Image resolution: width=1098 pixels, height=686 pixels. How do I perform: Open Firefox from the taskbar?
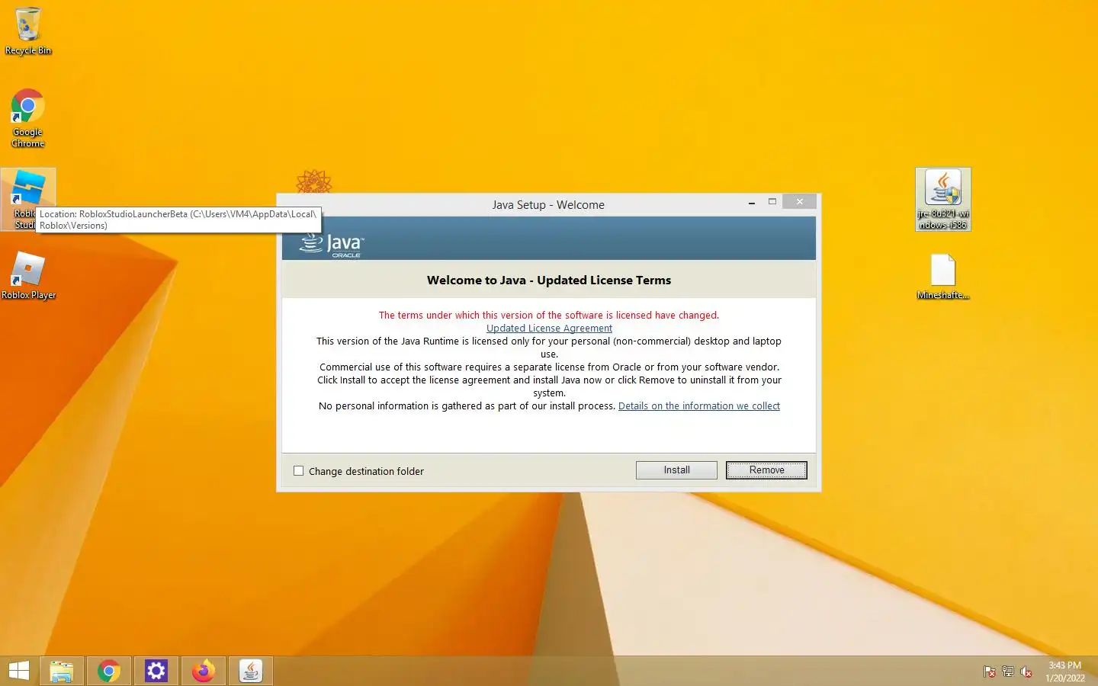pyautogui.click(x=204, y=671)
